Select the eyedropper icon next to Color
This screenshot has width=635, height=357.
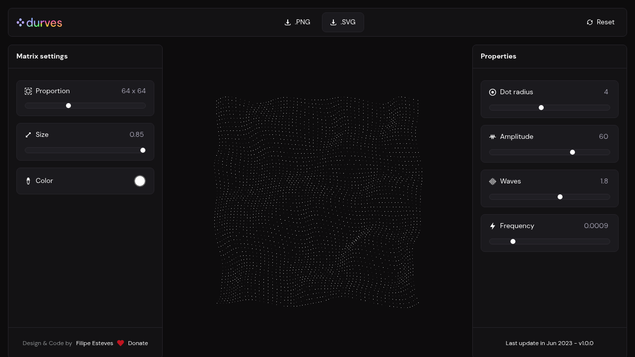click(x=28, y=181)
